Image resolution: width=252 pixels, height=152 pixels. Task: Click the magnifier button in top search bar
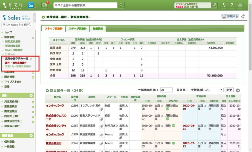[121, 5]
